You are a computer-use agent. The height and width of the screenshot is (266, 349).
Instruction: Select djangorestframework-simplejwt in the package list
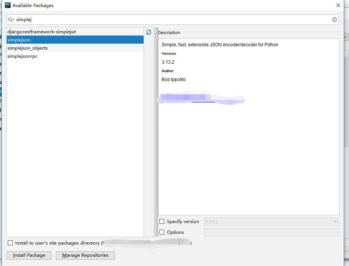[x=75, y=31]
